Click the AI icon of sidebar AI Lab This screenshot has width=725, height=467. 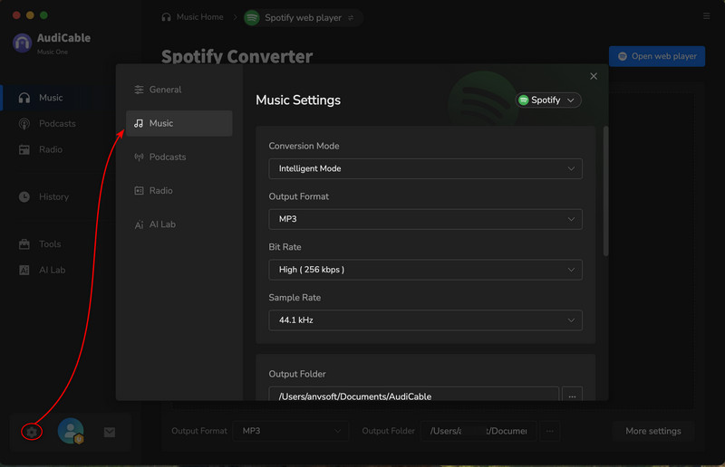(24, 271)
